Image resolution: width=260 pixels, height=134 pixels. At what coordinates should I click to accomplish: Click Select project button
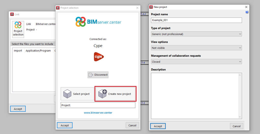click(x=77, y=94)
